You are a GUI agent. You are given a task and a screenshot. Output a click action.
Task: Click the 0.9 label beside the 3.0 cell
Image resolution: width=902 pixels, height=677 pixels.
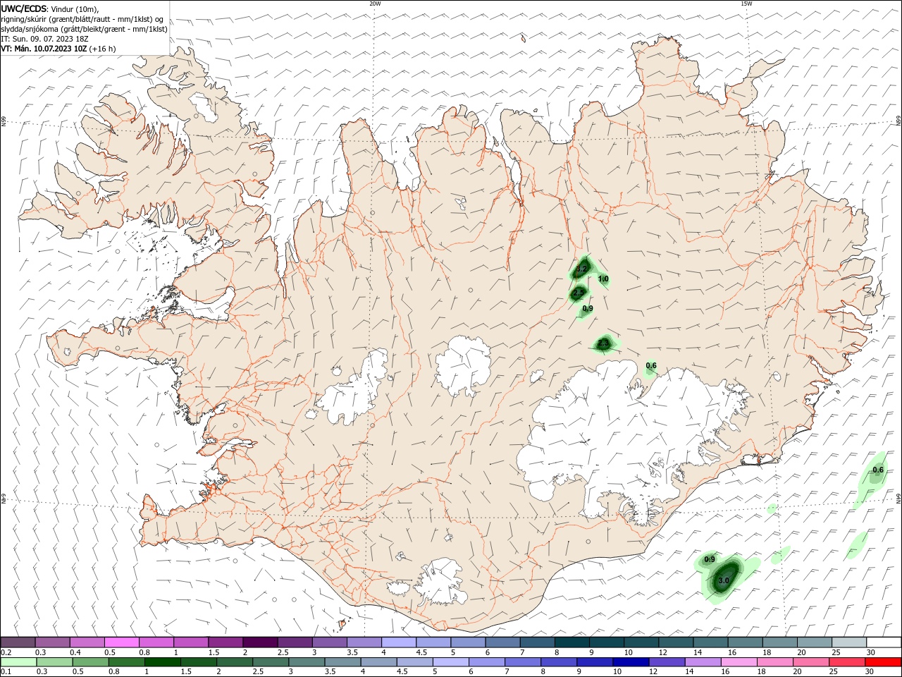[710, 559]
